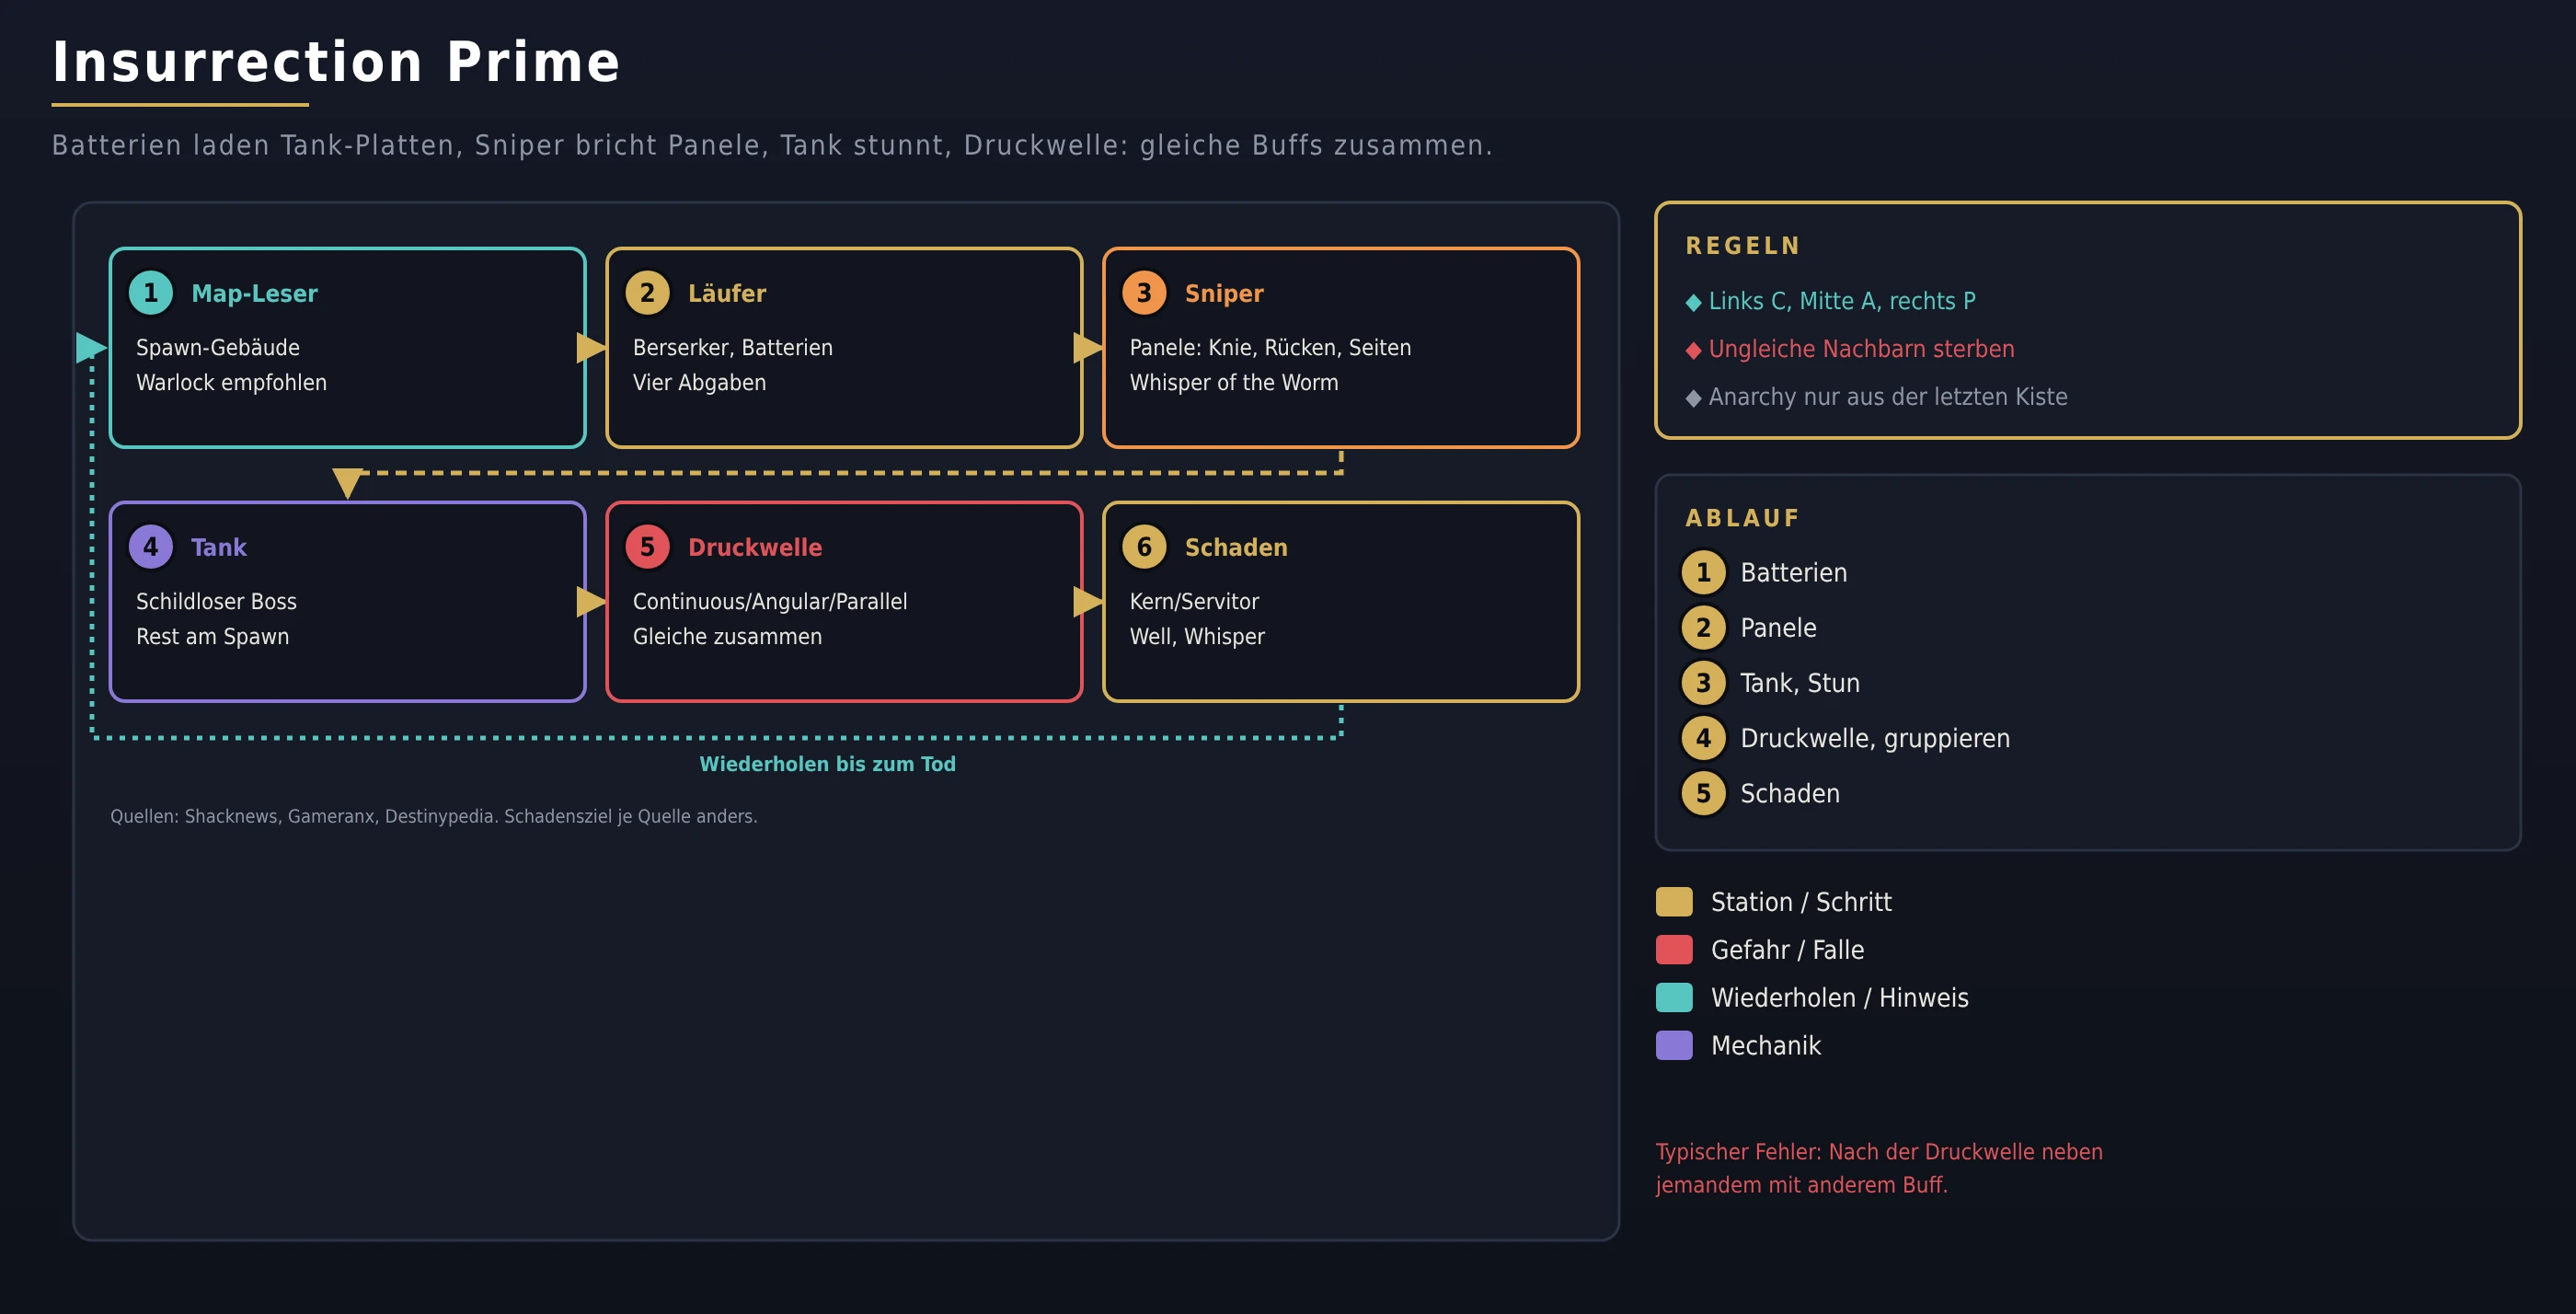Click the yellow Station / Schritt legend swatch

[1674, 902]
